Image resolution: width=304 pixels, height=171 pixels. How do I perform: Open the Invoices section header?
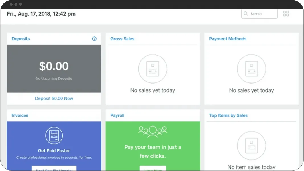[x=19, y=115]
